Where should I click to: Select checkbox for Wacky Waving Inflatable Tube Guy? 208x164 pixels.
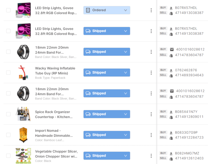tap(8, 72)
